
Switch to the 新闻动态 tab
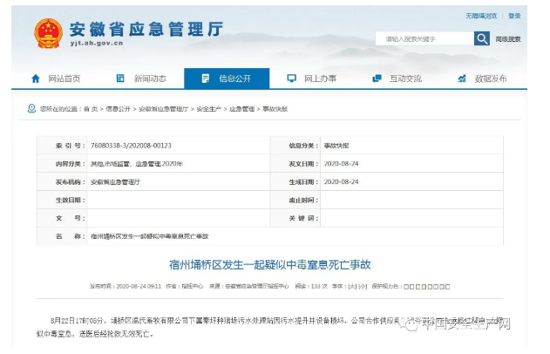(x=149, y=78)
